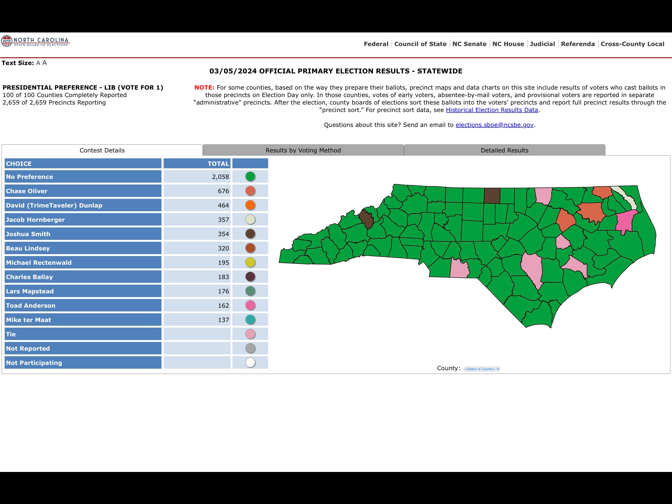Click the Lars Mapstead gray-green color swatch

click(x=250, y=291)
